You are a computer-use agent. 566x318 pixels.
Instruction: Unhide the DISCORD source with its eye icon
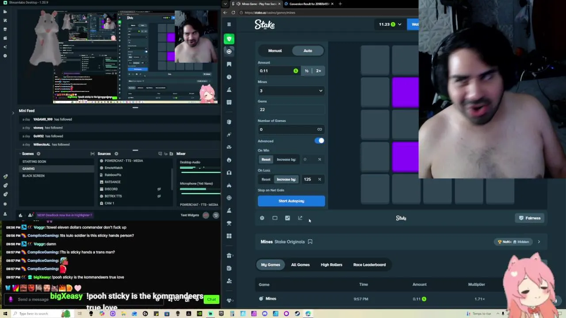159,189
